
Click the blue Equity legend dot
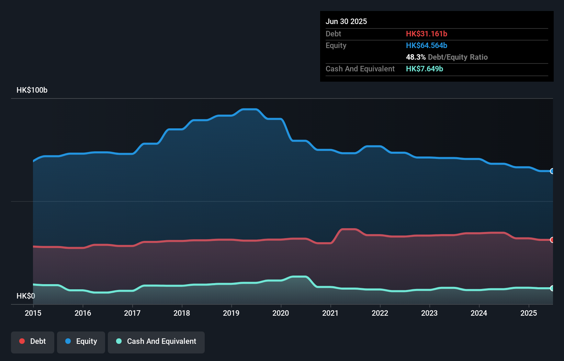[68, 341]
